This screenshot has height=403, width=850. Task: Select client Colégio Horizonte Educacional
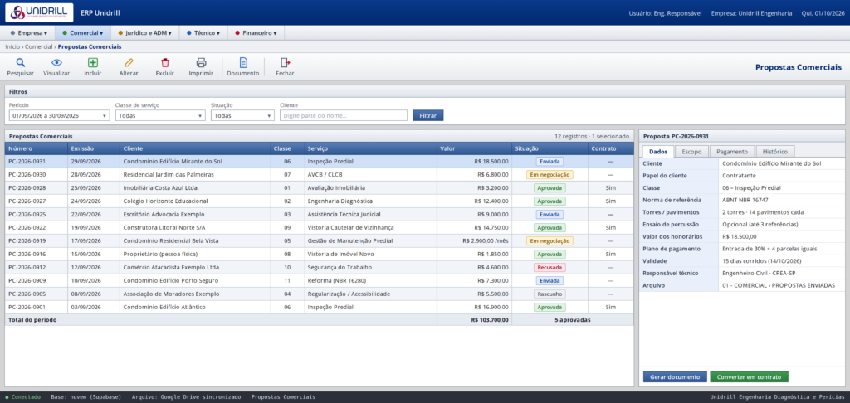165,201
